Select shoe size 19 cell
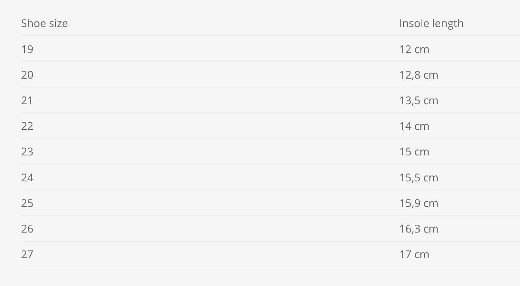This screenshot has height=286, width=520. click(x=27, y=49)
